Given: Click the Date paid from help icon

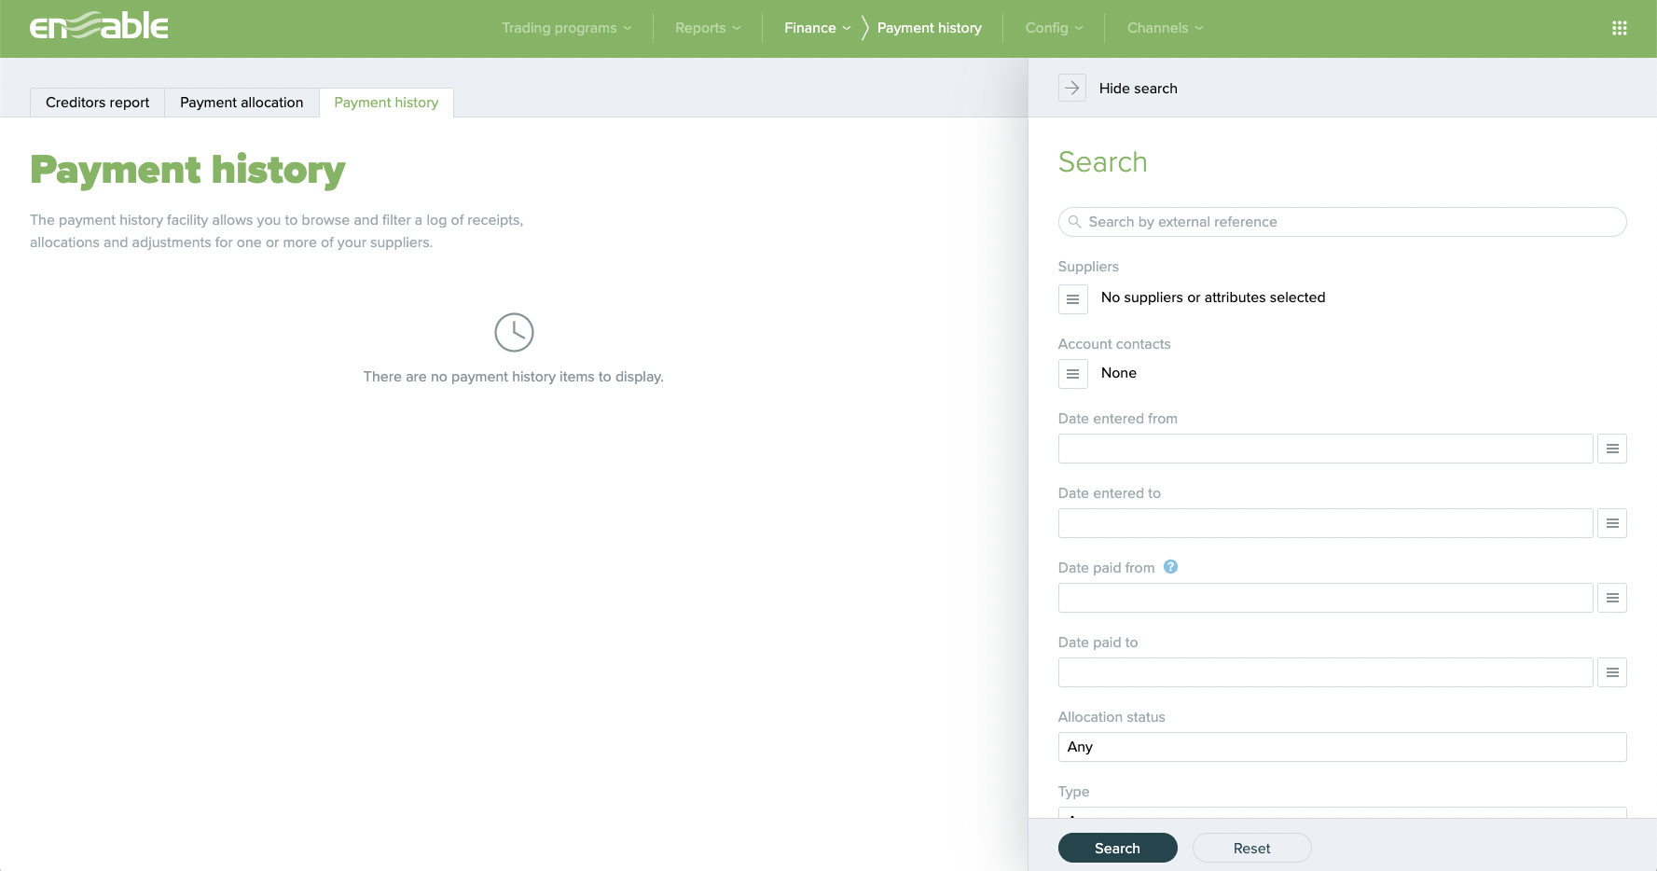Looking at the screenshot, I should click(1171, 566).
